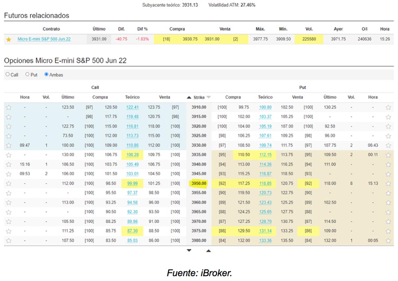Open call theoretical price 99.99
Image resolution: width=398 pixels, height=281 pixels.
click(x=133, y=183)
